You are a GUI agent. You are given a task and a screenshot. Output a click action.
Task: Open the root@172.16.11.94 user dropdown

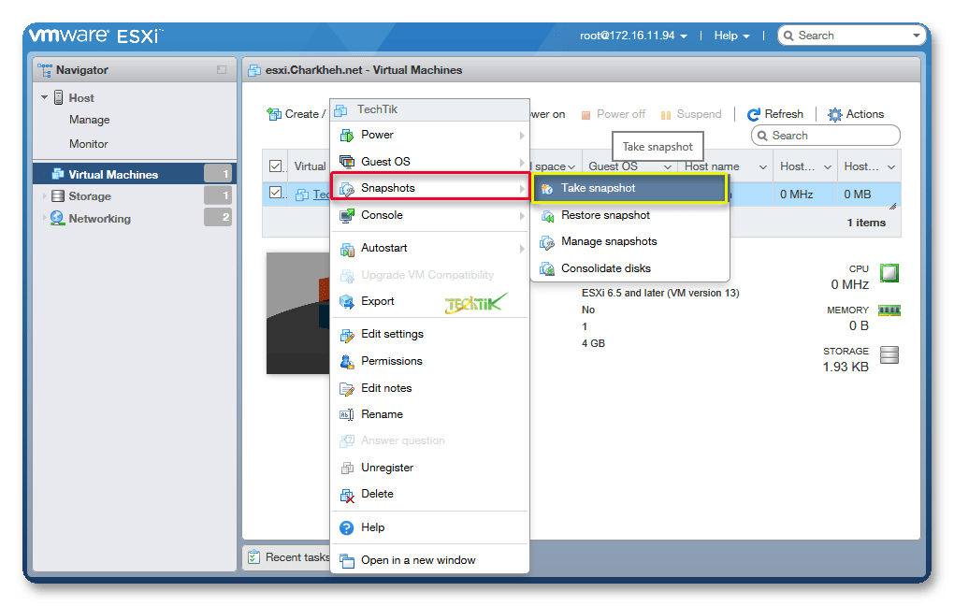(x=633, y=36)
